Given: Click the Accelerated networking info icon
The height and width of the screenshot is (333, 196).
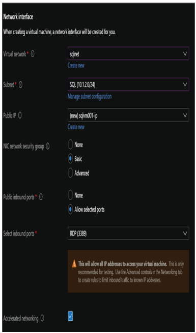Looking at the screenshot, I should pyautogui.click(x=42, y=318).
